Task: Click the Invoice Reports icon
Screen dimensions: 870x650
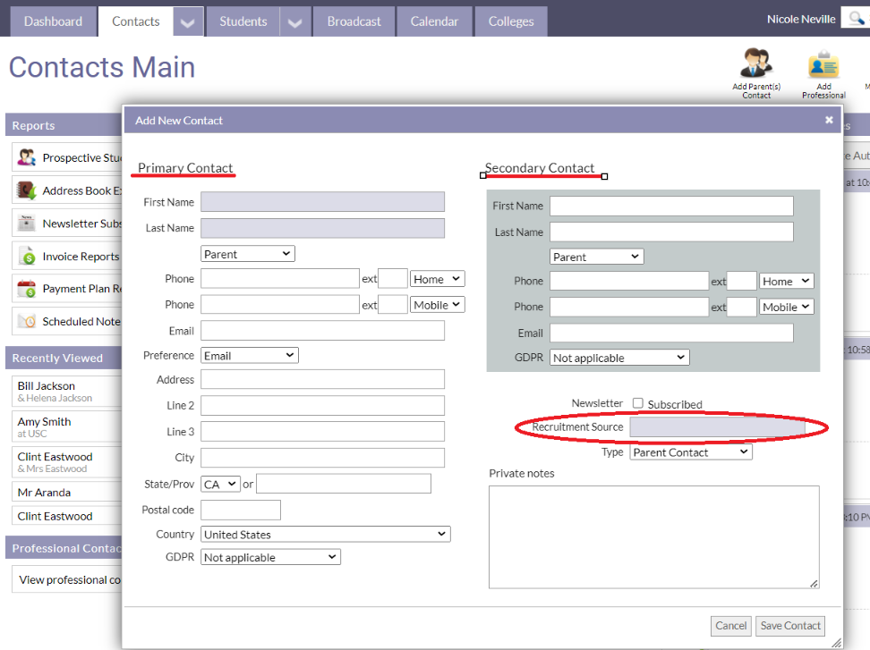Action: point(26,256)
